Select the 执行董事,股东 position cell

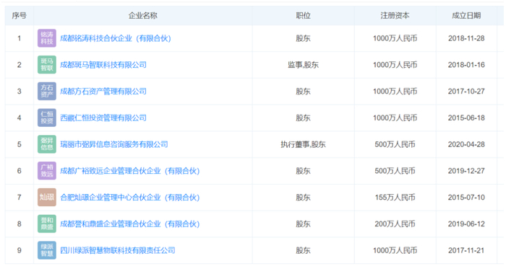303,144
